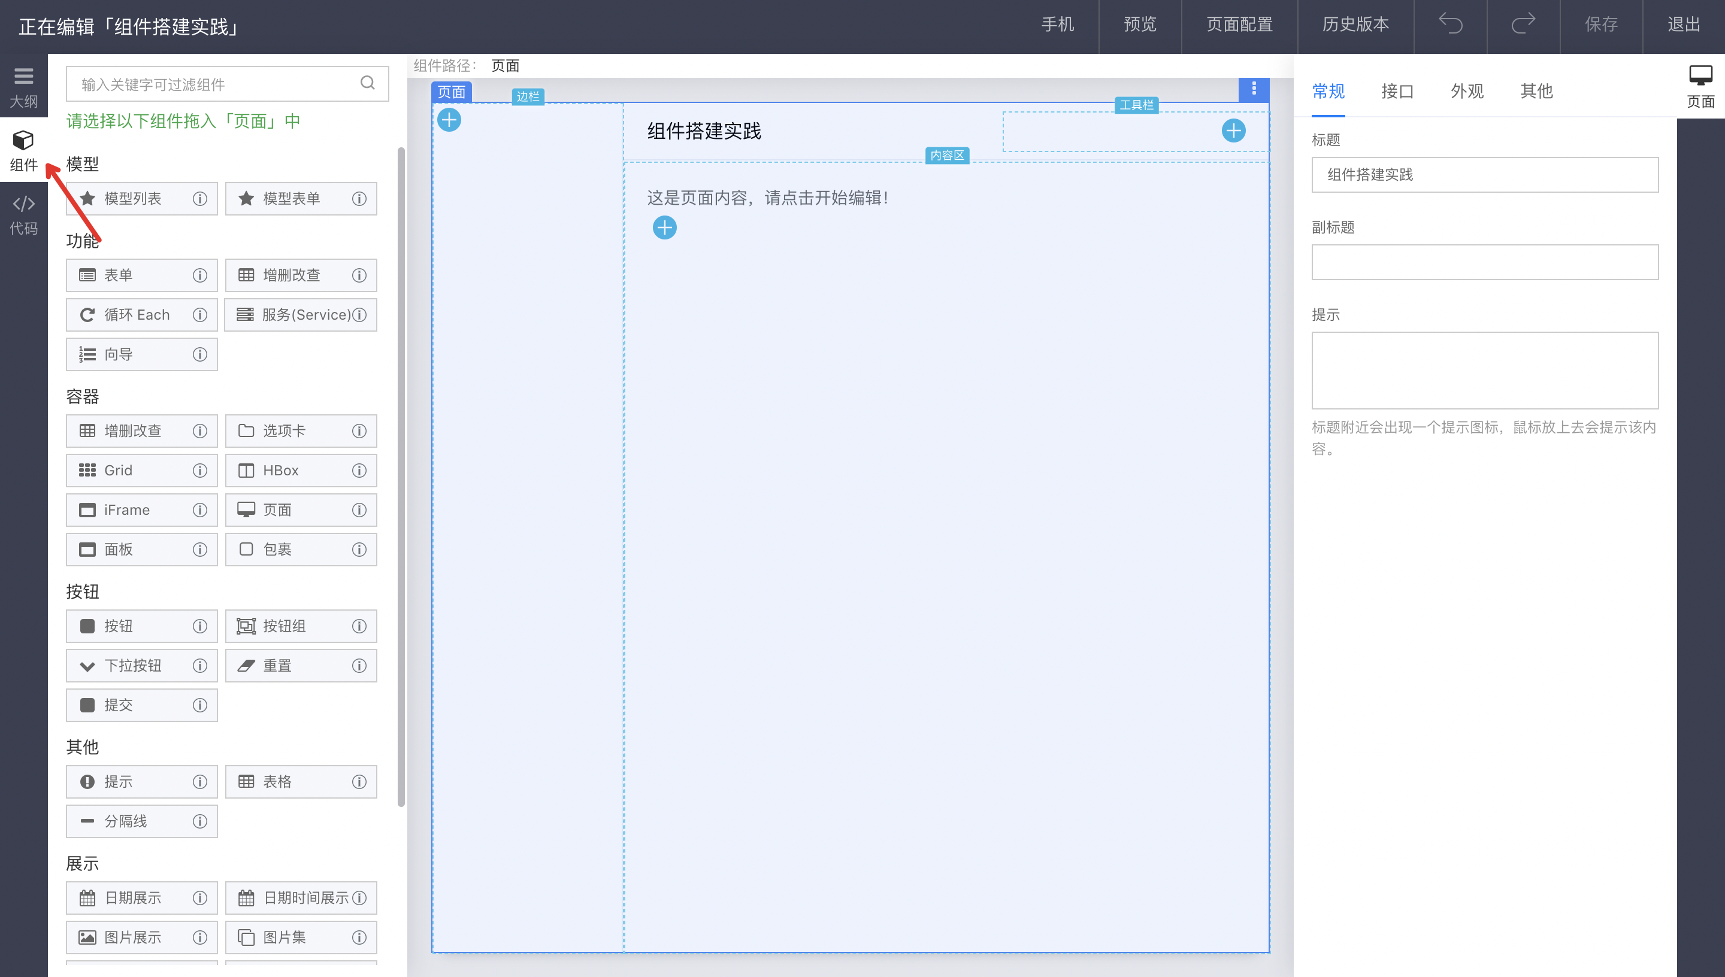Click the component list vertical scrollbar
The height and width of the screenshot is (977, 1725).
click(401, 477)
